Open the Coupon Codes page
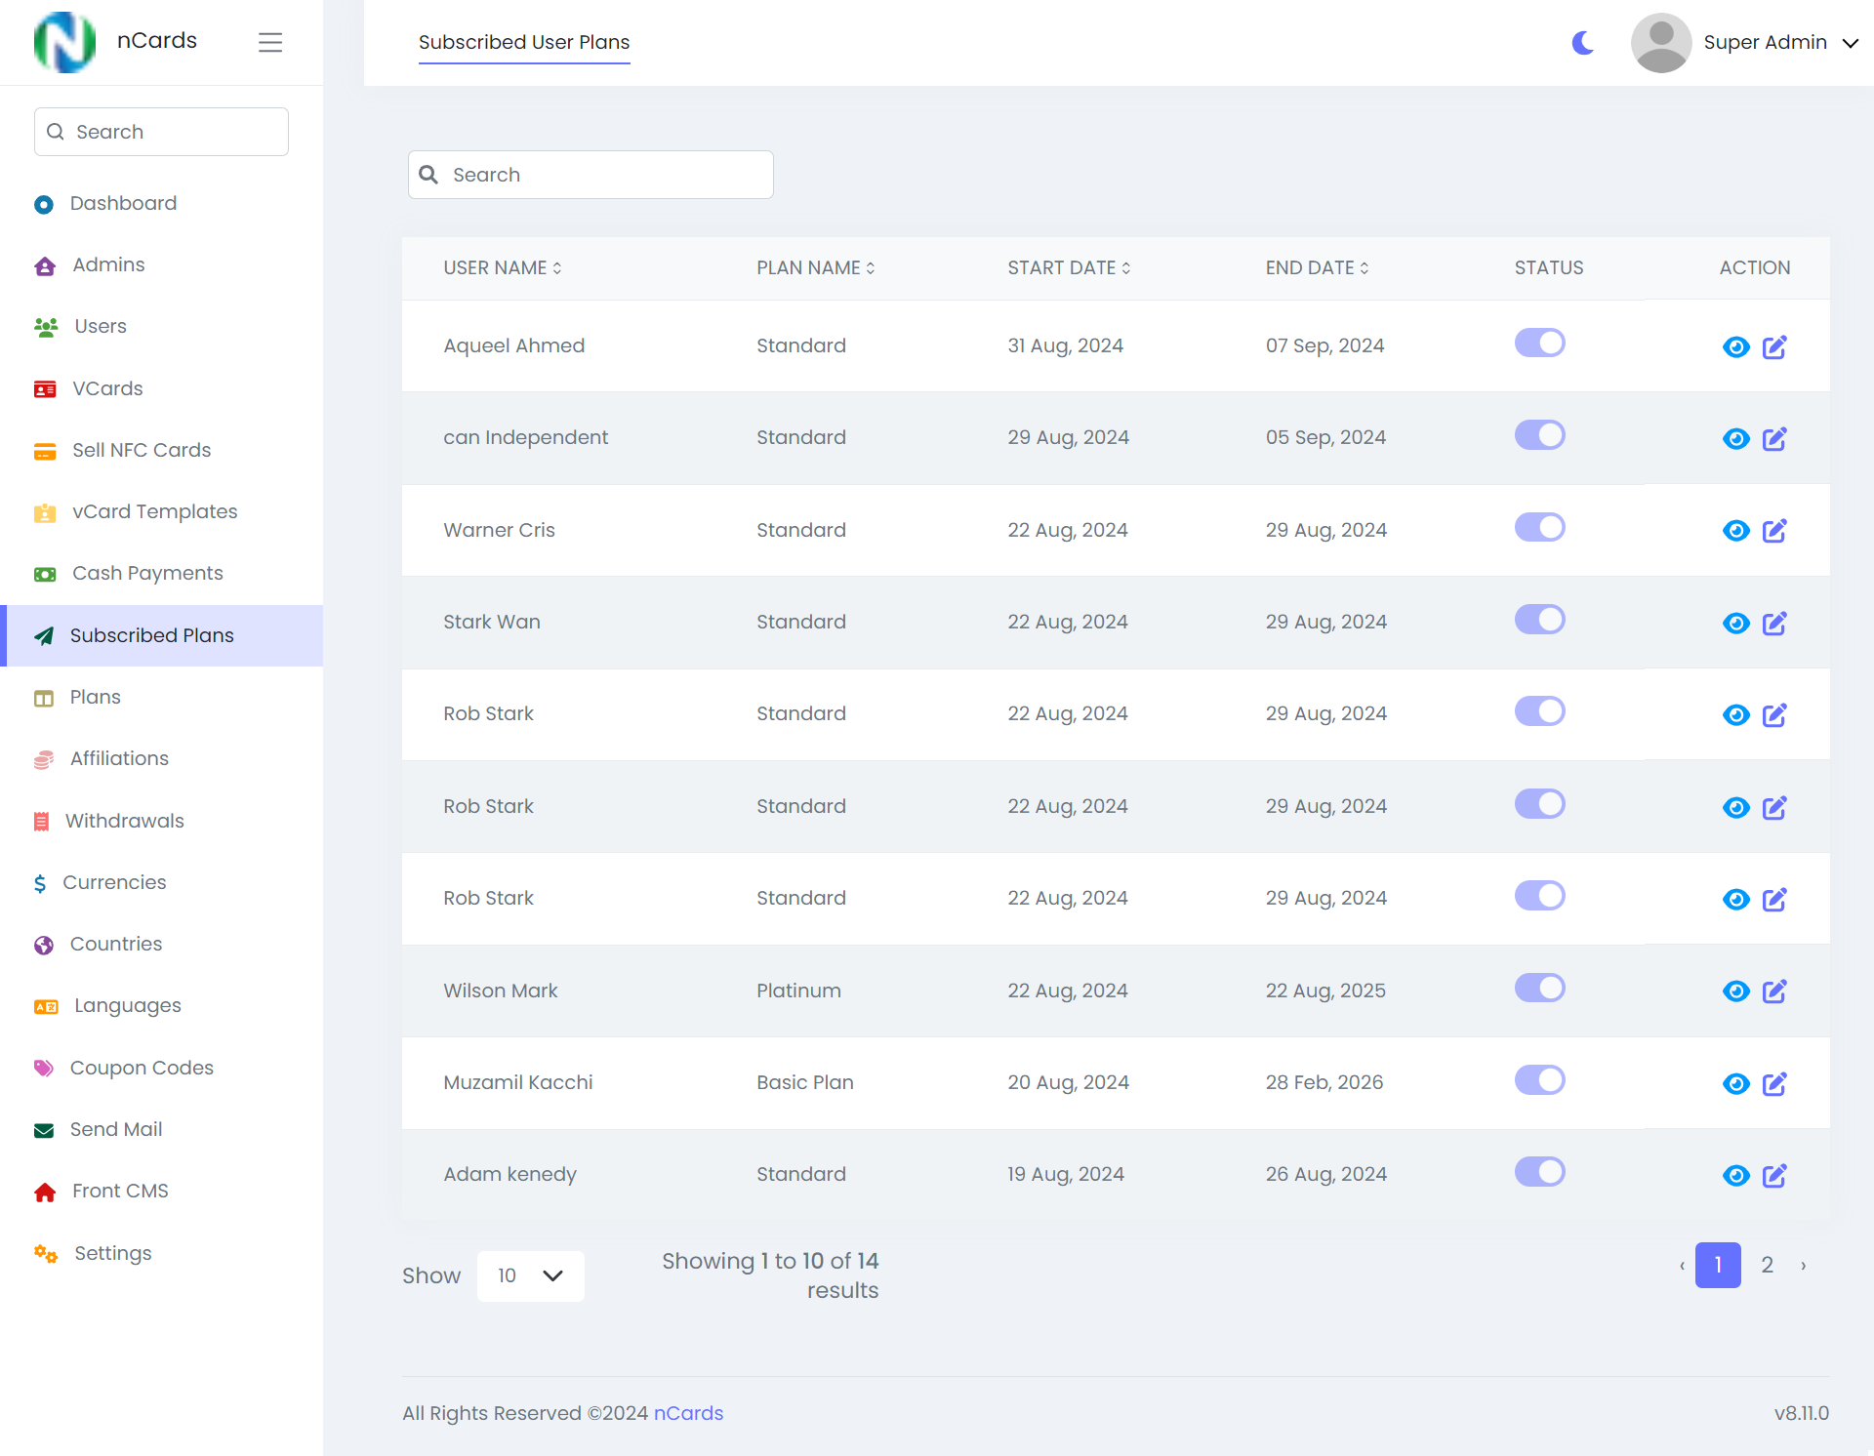 pyautogui.click(x=142, y=1068)
